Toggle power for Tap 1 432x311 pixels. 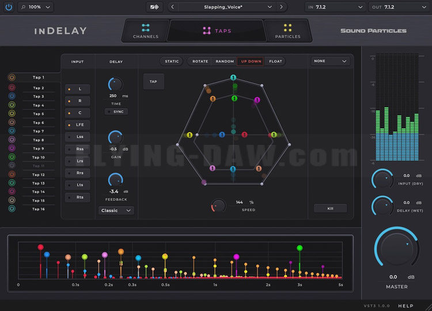coord(12,77)
